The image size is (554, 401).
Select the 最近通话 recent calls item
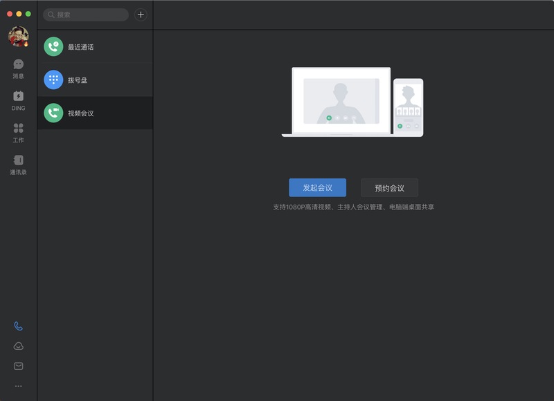(x=95, y=47)
